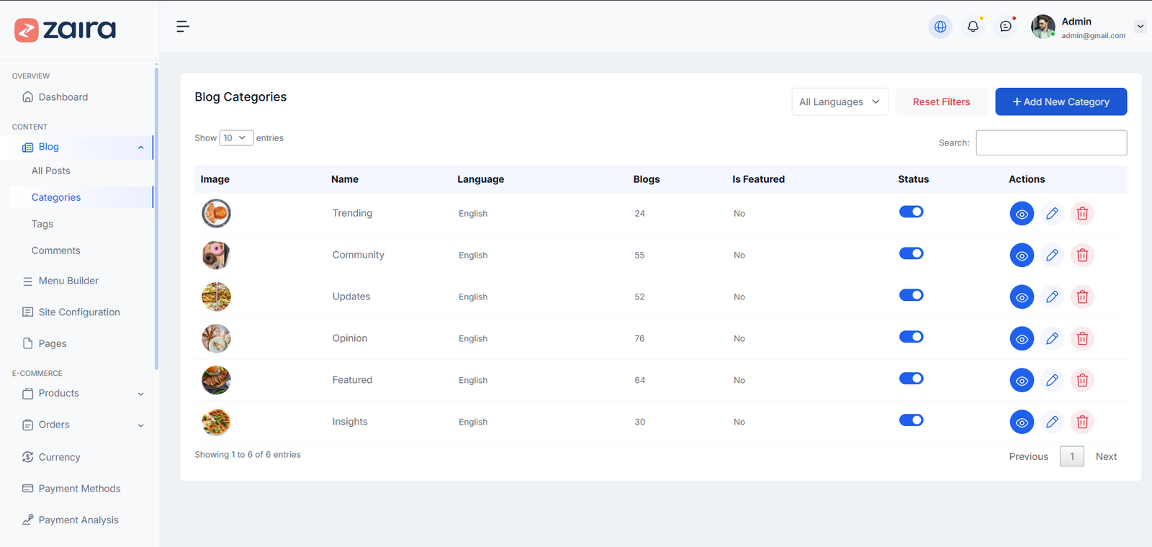The width and height of the screenshot is (1152, 547).
Task: Open the notifications bell icon
Action: 973,27
